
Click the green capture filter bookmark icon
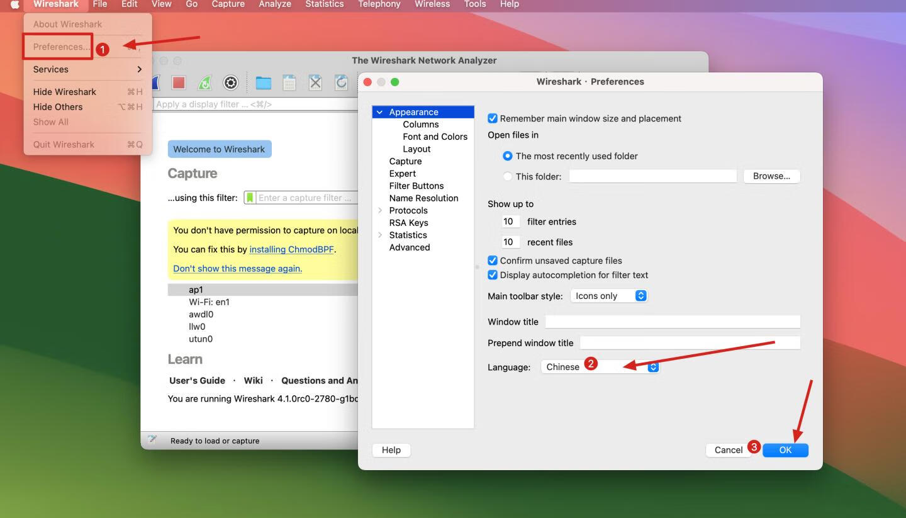pos(250,198)
